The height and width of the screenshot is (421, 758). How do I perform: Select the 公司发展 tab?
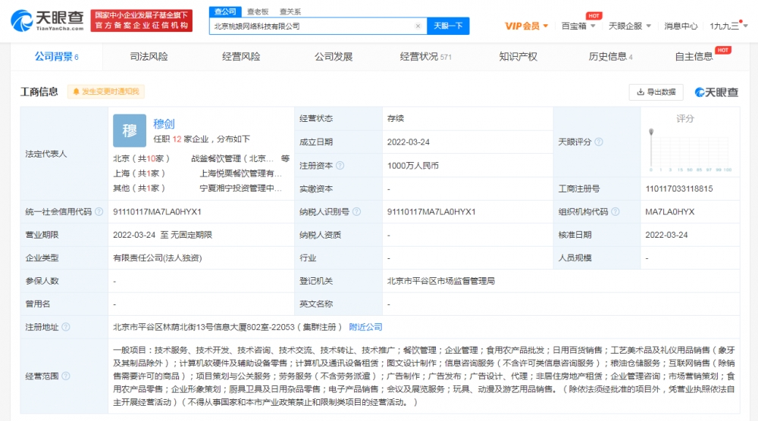[x=334, y=57]
